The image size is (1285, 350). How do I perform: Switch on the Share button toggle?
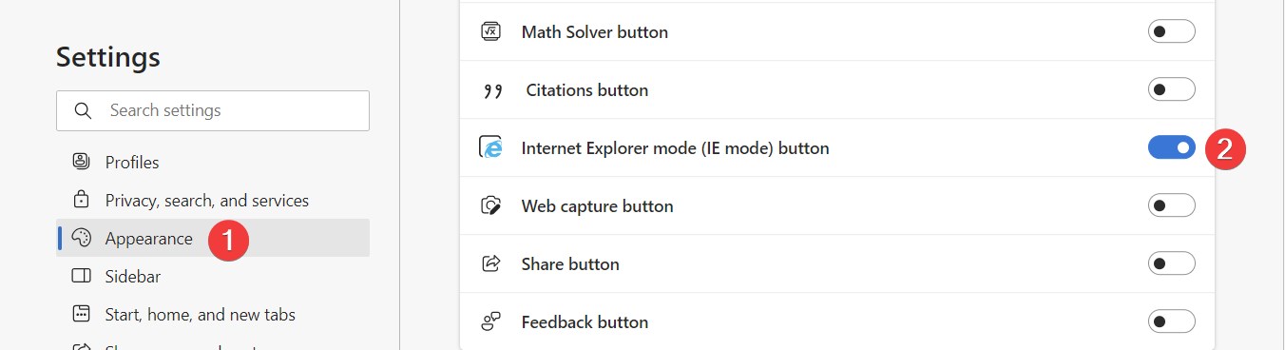[1171, 263]
